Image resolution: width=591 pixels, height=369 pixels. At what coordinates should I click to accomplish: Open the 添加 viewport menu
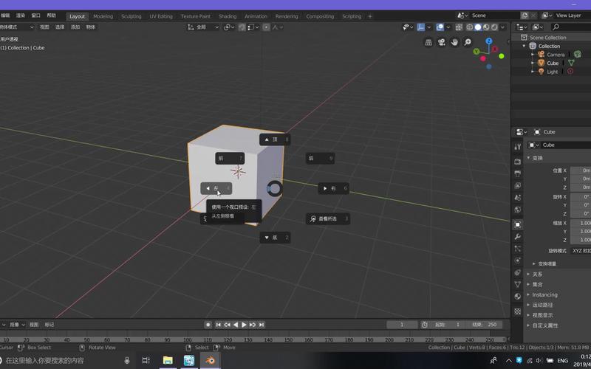(x=75, y=27)
